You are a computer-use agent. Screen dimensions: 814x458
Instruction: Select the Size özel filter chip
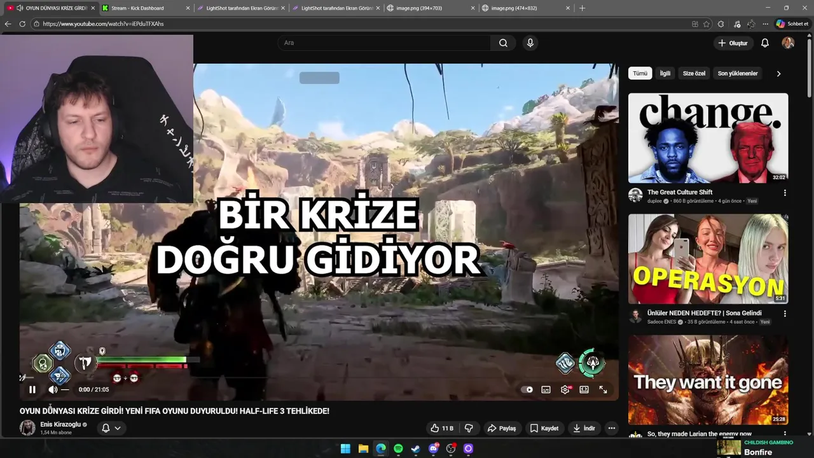tap(694, 73)
